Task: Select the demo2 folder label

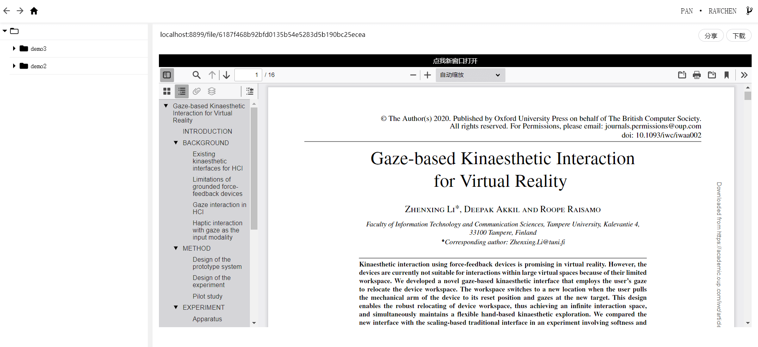Action: point(39,66)
